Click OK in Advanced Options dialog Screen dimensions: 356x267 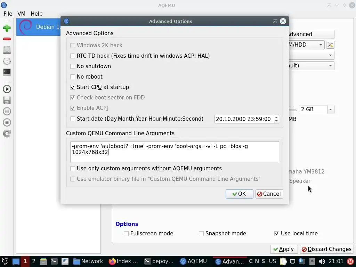click(x=239, y=194)
